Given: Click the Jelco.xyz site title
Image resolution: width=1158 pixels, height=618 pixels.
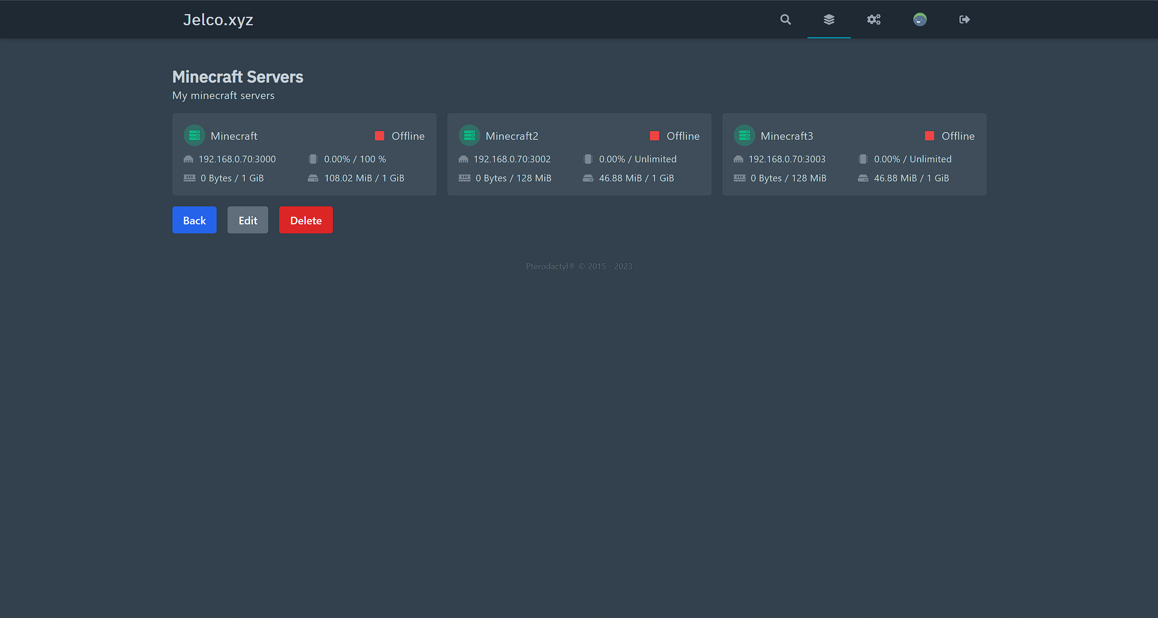Looking at the screenshot, I should (x=218, y=19).
